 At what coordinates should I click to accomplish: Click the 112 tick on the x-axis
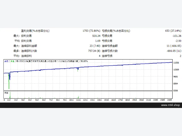pyautogui.click(x=9, y=100)
